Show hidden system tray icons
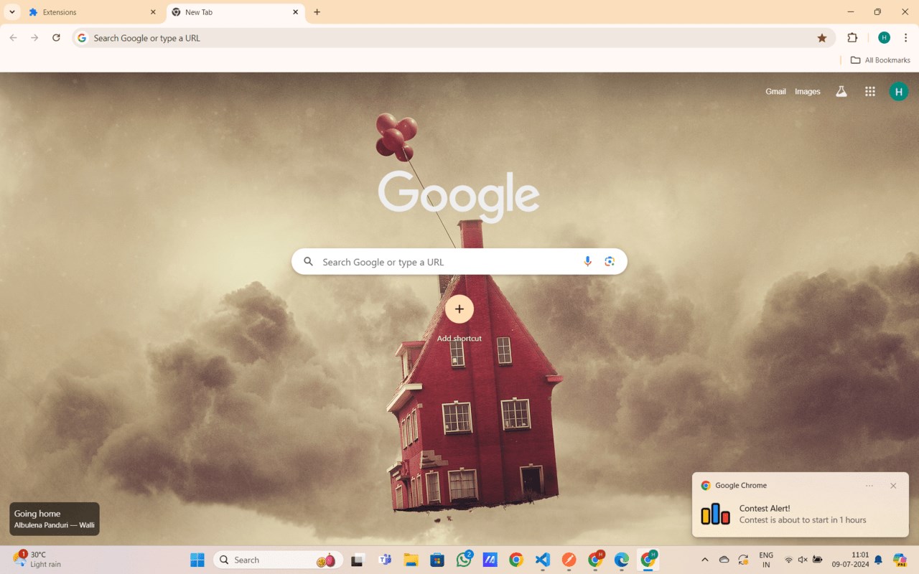Viewport: 919px width, 574px height. pyautogui.click(x=705, y=560)
